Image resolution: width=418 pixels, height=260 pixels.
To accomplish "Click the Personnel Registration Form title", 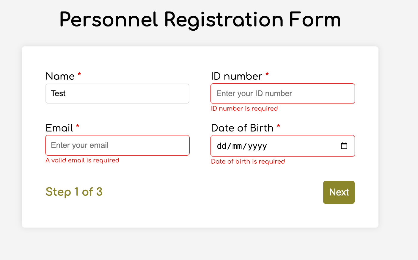I will click(x=200, y=19).
